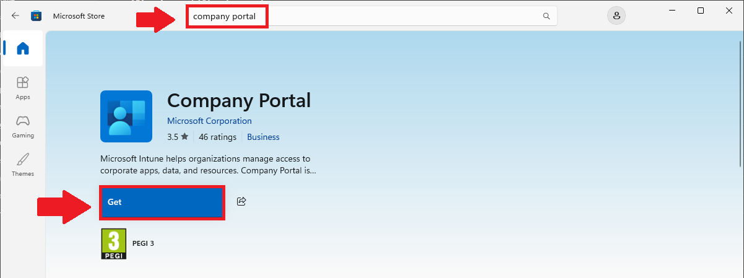744x278 pixels.
Task: Click the Company Portal app icon
Action: tap(126, 116)
